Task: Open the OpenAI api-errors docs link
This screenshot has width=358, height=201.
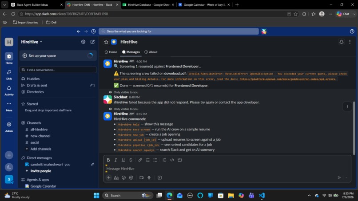Action: [288, 79]
